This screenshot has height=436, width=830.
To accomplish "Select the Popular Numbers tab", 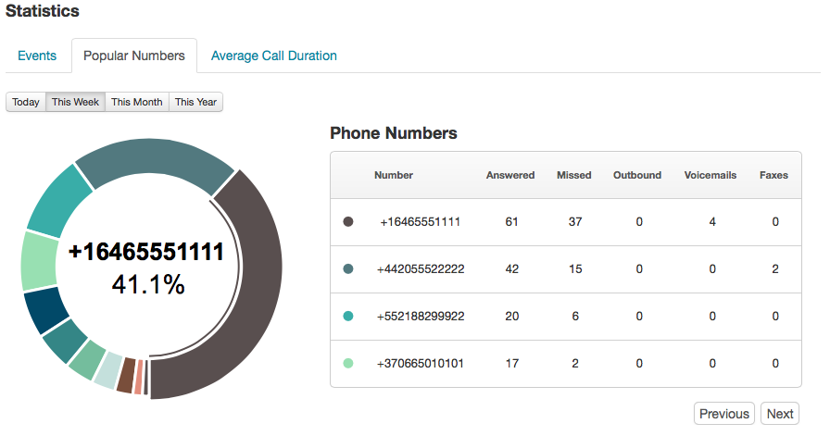I will 134,56.
